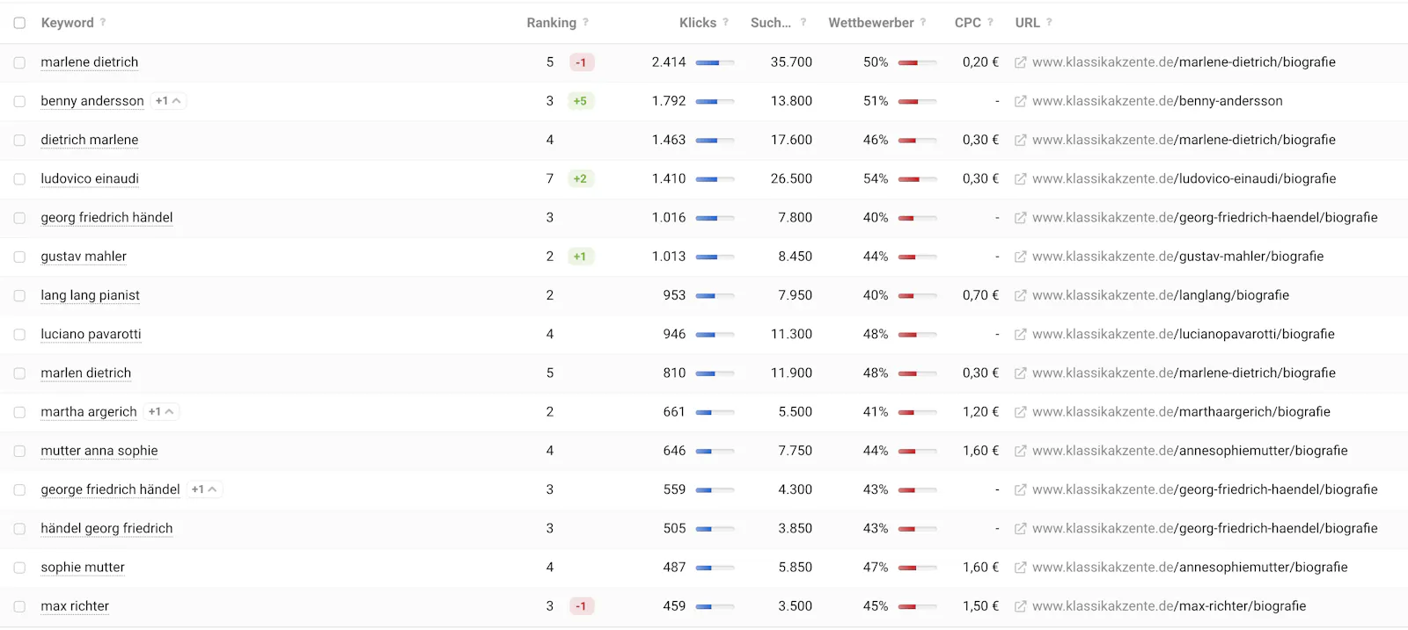The height and width of the screenshot is (630, 1408).
Task: Sort table by Wettbewerber column
Action: coord(871,23)
